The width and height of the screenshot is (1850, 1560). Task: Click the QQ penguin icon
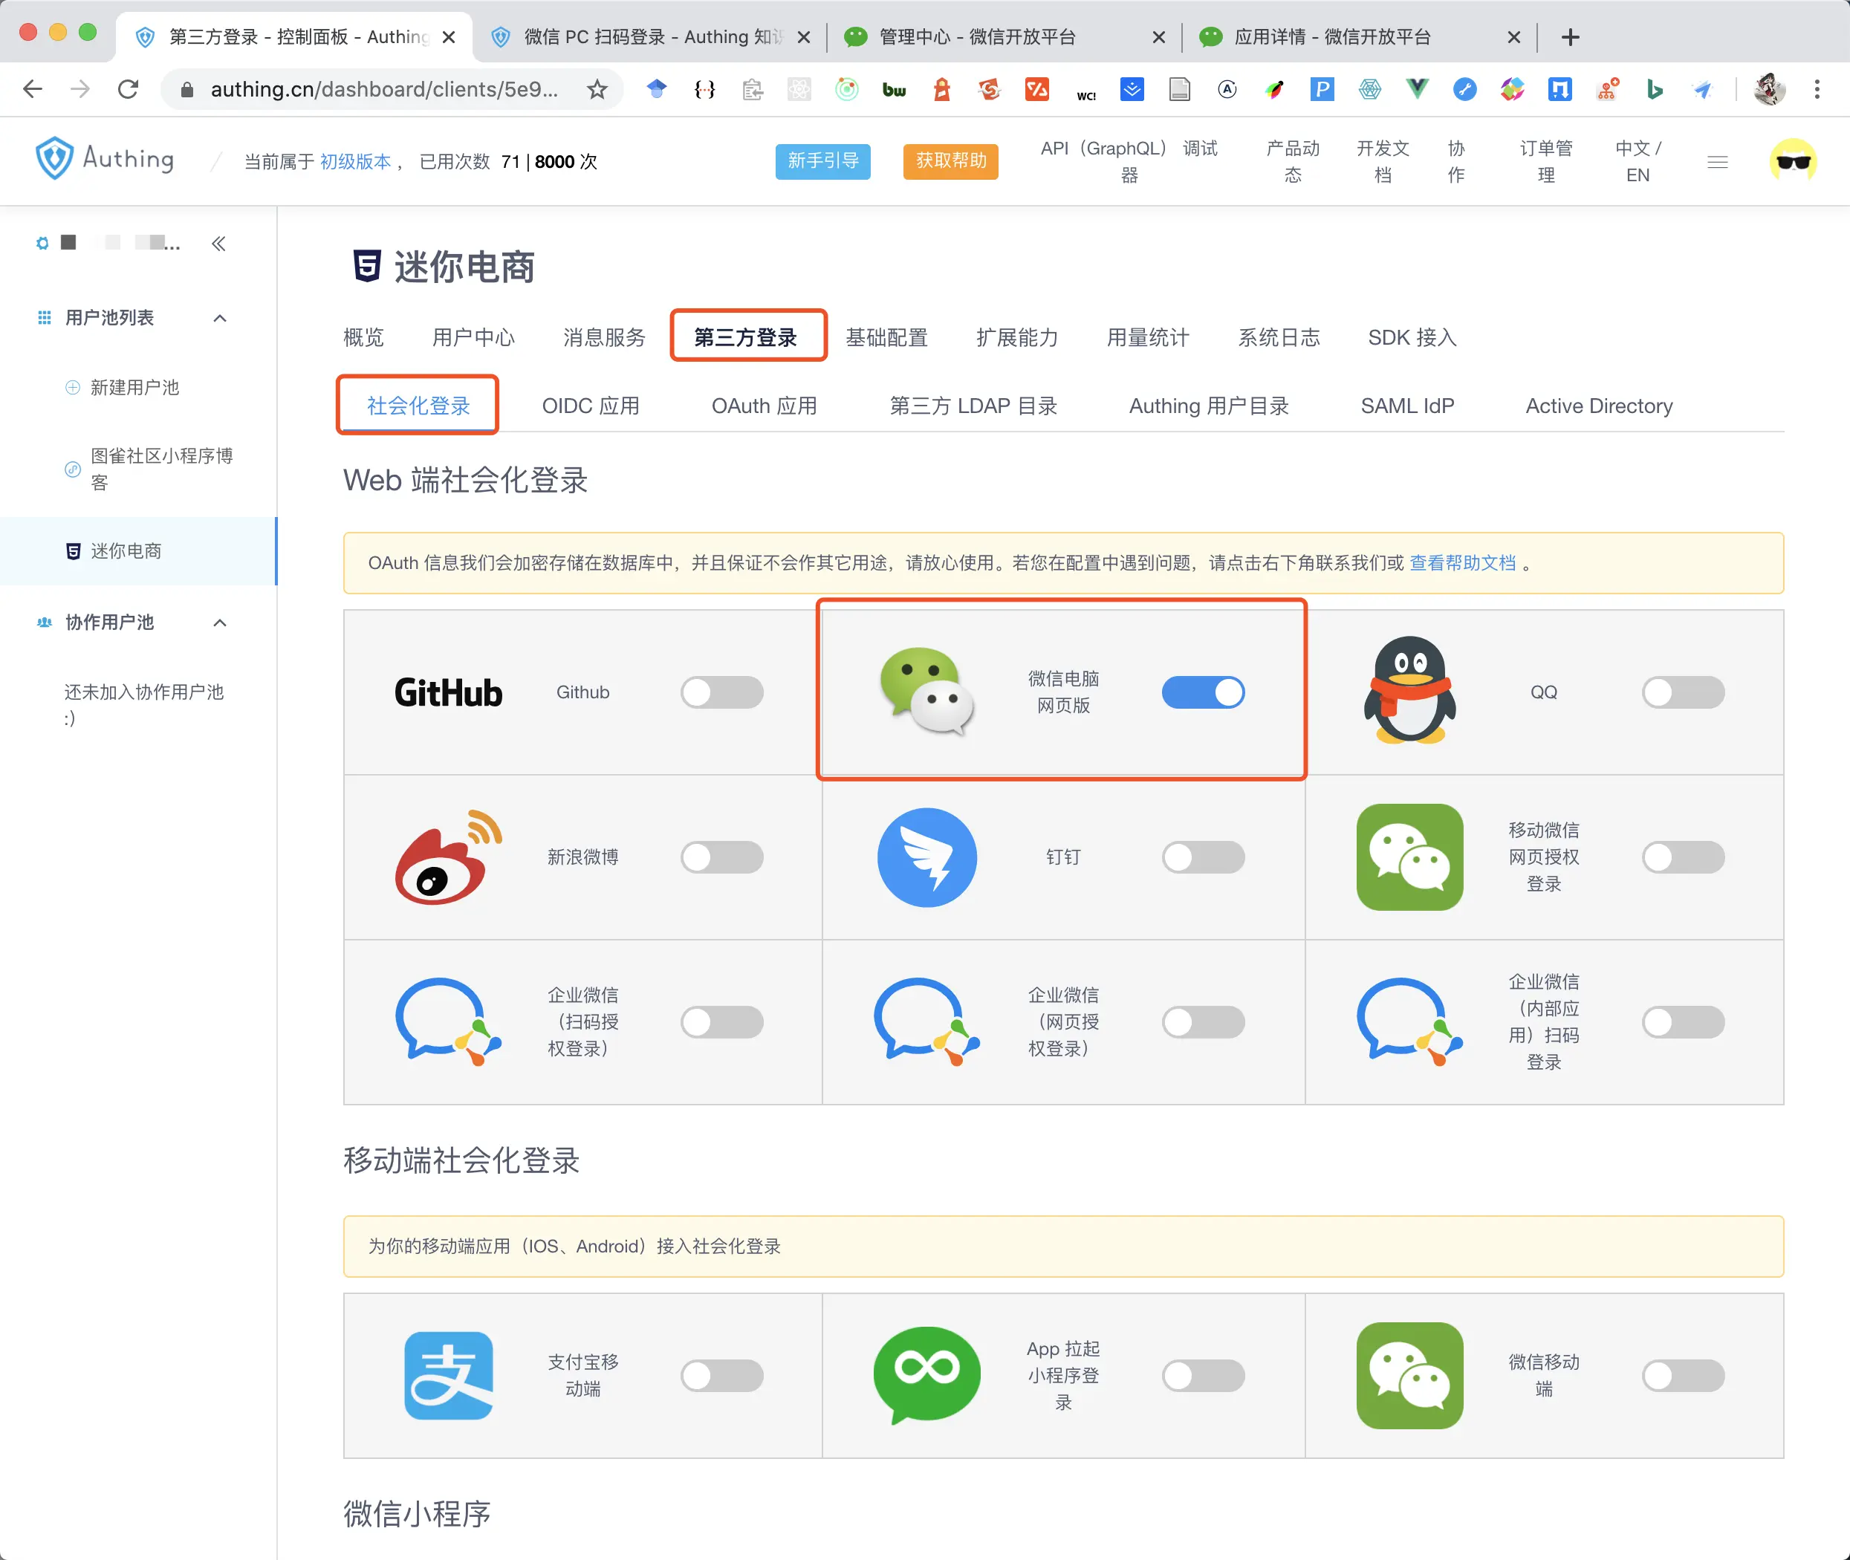coord(1409,691)
